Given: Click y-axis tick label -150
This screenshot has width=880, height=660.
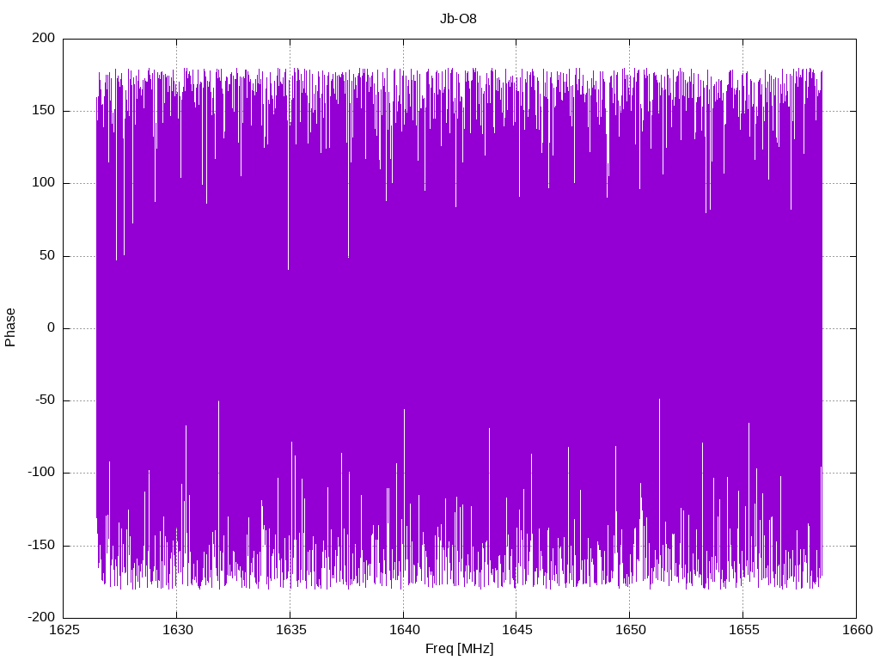Looking at the screenshot, I should (42, 545).
